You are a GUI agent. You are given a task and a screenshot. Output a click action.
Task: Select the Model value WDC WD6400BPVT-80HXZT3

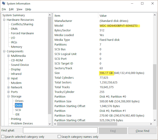118,26
